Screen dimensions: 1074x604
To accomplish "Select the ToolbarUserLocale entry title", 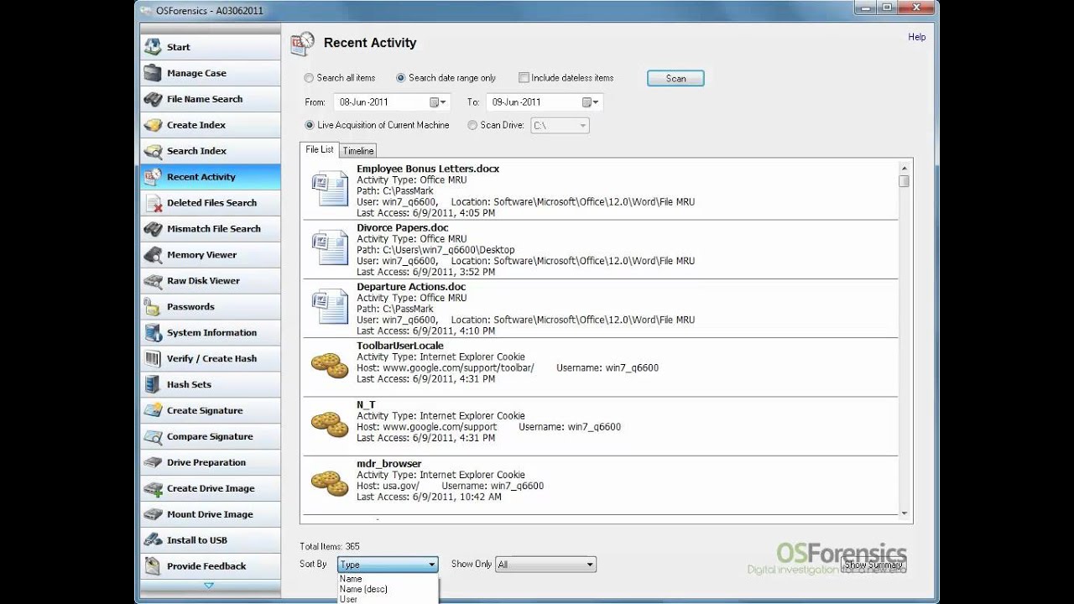I will point(400,346).
